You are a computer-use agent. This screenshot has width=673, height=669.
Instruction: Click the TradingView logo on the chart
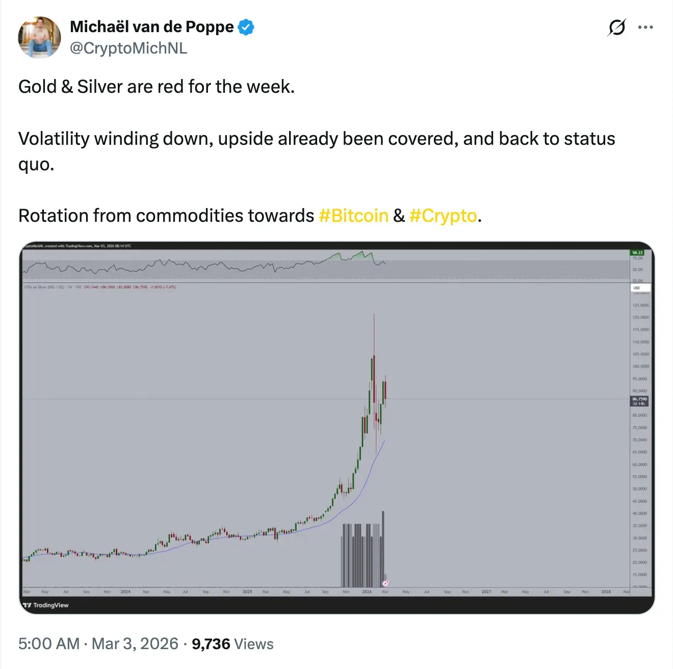tap(46, 605)
